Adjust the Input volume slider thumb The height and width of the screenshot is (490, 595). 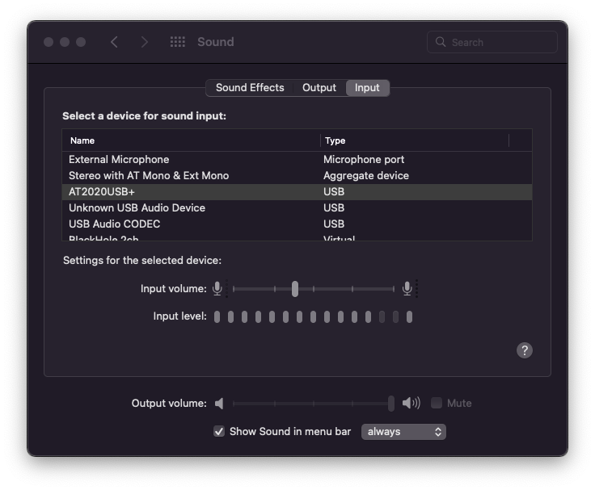coord(295,289)
